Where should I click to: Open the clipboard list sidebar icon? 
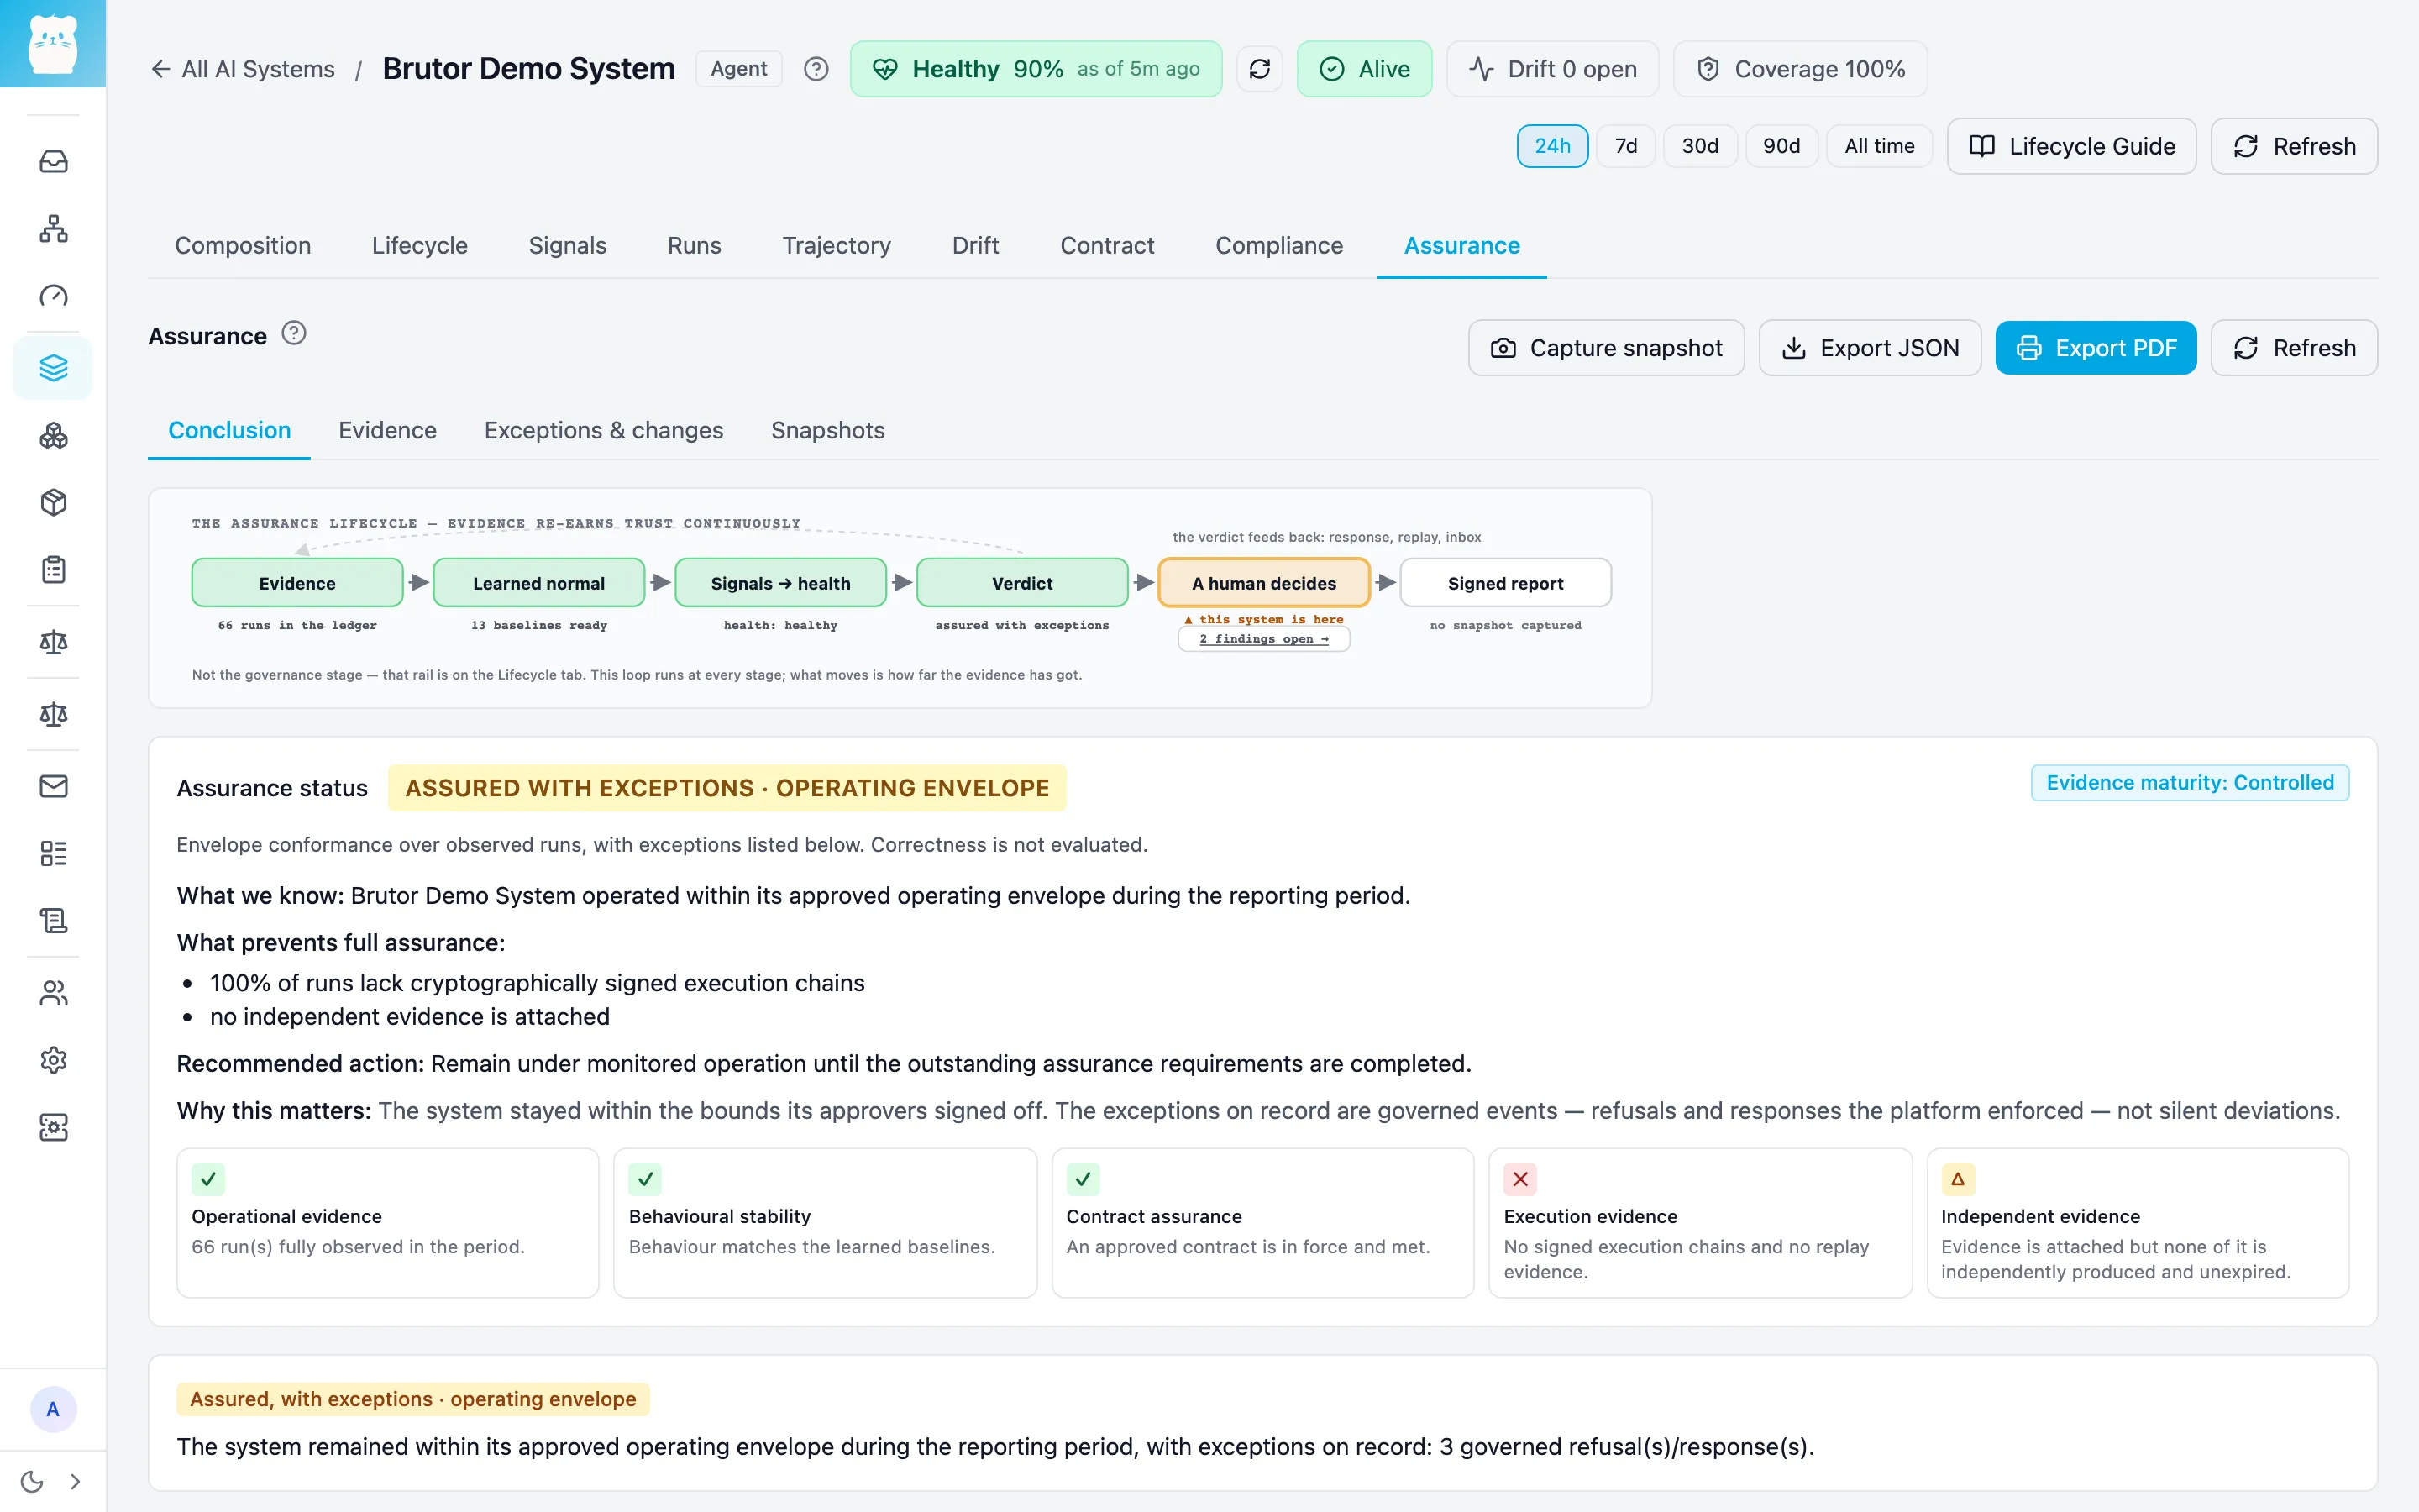53,569
